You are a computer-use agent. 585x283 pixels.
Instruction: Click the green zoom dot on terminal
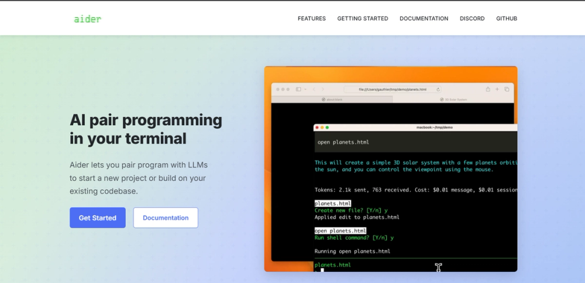(x=327, y=127)
